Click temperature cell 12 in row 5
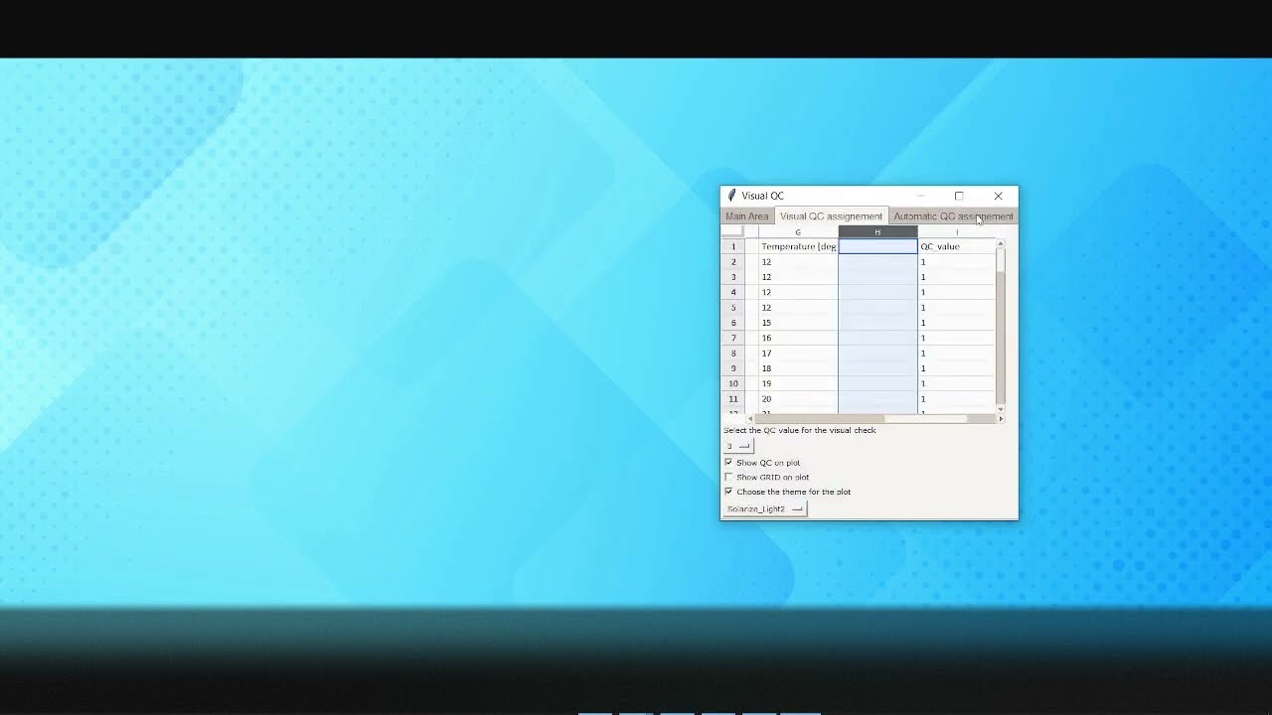This screenshot has height=715, width=1272. (798, 308)
